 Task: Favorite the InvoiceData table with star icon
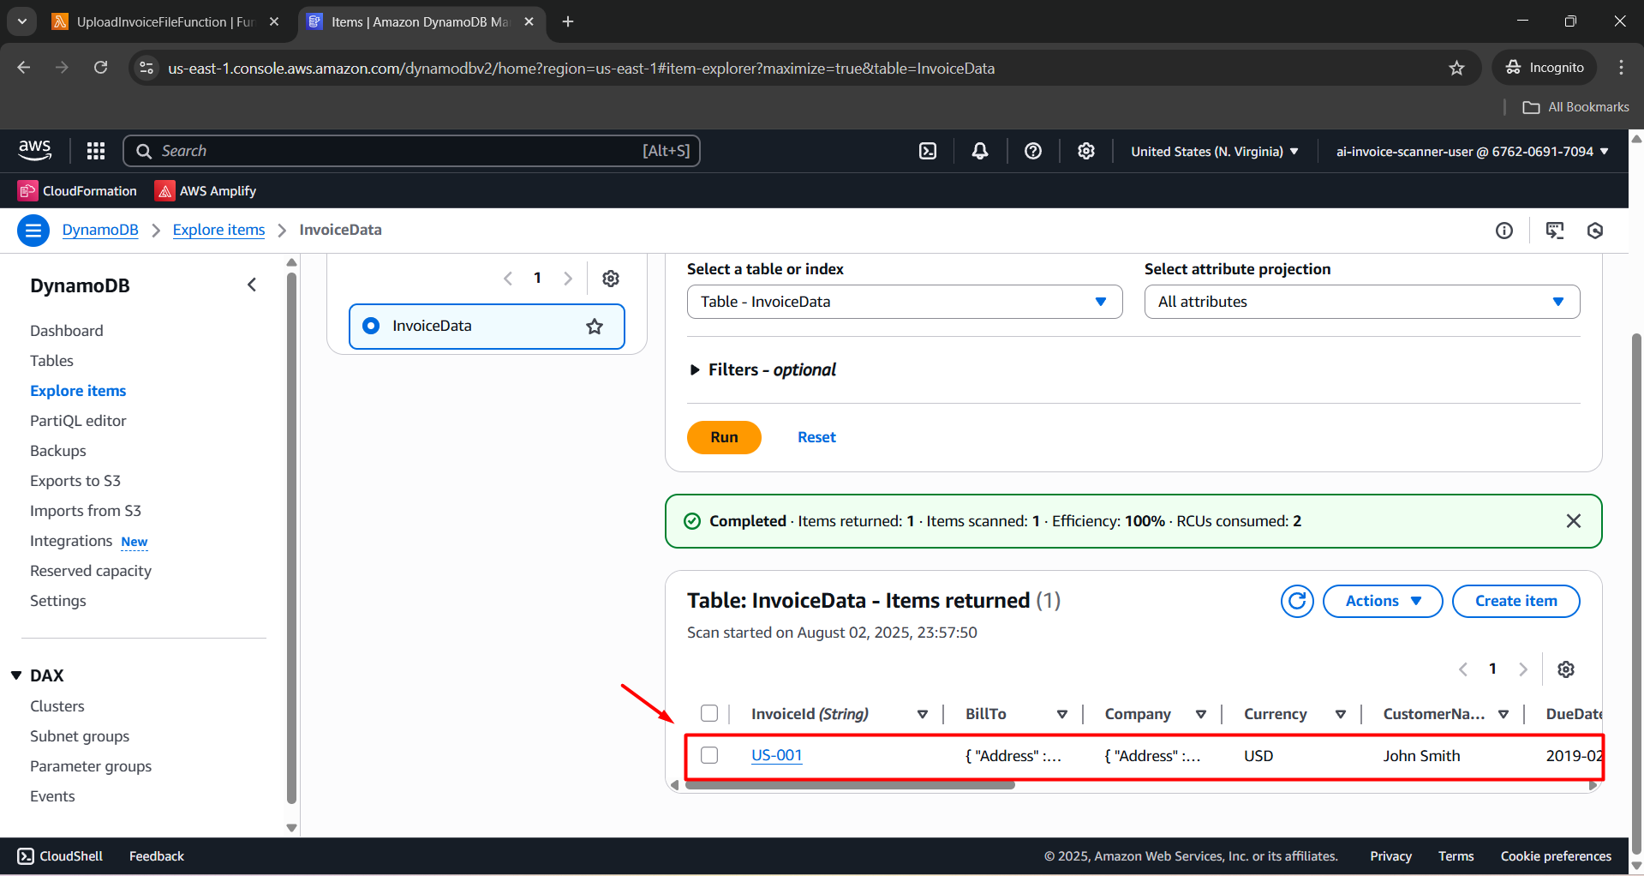595,327
